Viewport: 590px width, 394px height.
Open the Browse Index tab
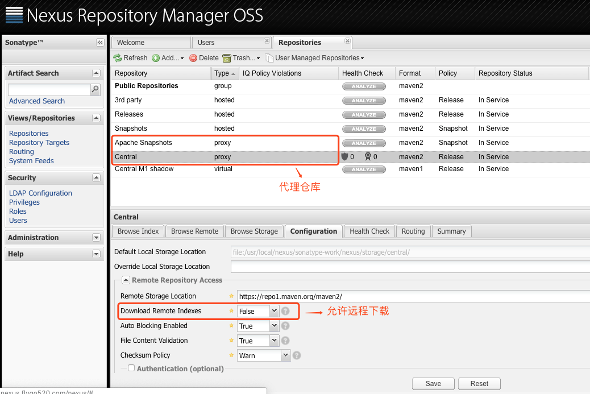[138, 231]
